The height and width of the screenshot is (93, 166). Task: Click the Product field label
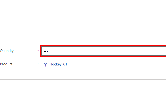point(6,64)
